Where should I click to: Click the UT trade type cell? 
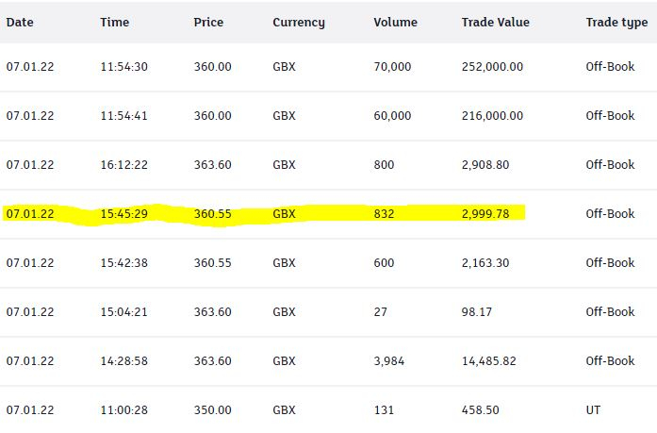(x=594, y=410)
